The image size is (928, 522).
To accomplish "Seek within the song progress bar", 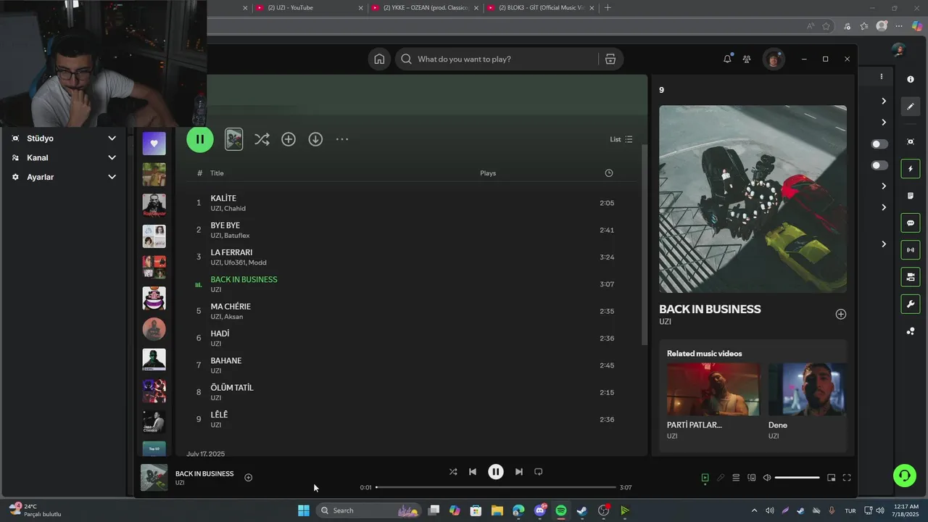I will click(x=496, y=487).
